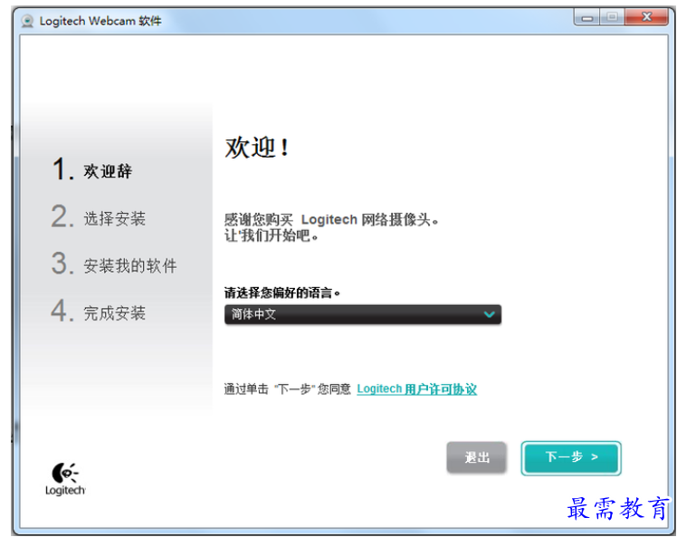
Task: Open the 简体中文 language dropdown
Action: pyautogui.click(x=363, y=314)
